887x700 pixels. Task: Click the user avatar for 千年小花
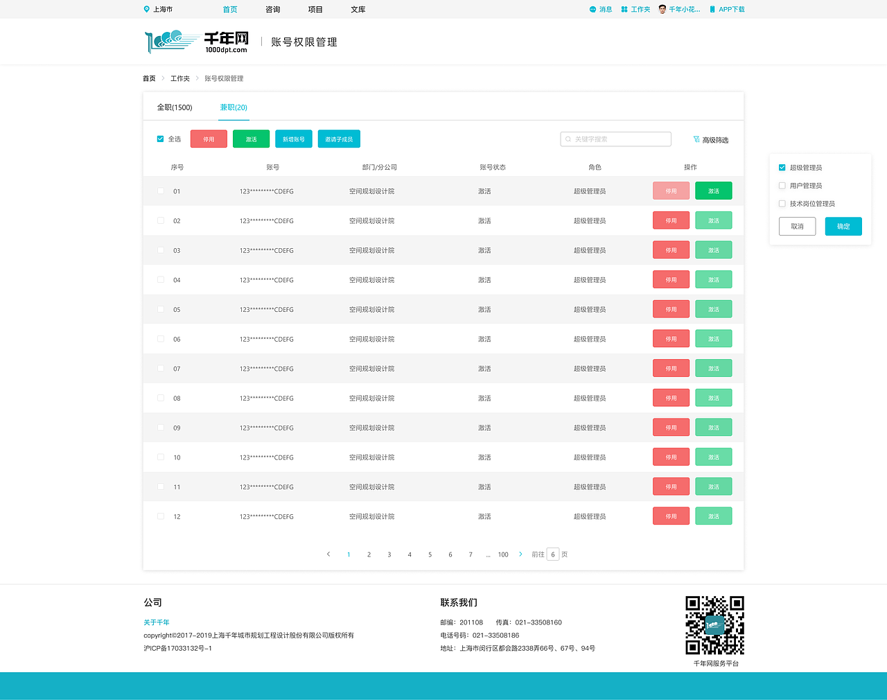point(662,9)
